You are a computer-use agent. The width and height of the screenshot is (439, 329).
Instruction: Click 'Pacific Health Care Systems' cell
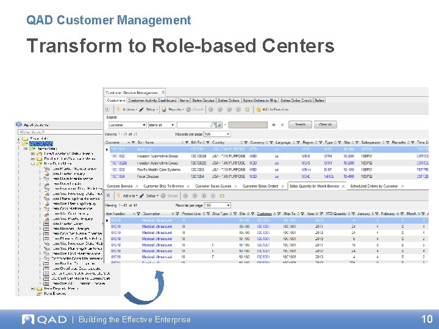pyautogui.click(x=158, y=169)
